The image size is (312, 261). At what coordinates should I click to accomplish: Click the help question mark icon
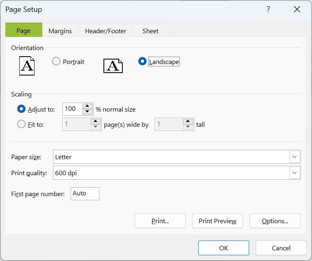tap(268, 9)
